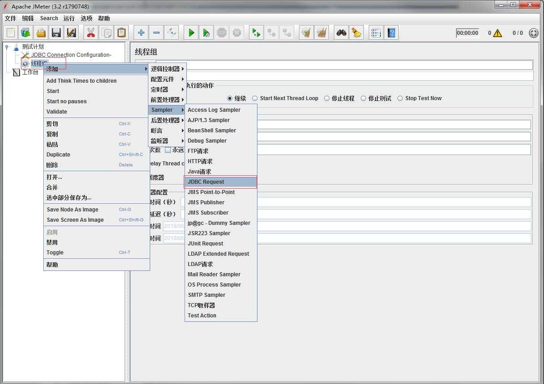Click Remote Stop All icon
Viewport: 544px width, 384px height.
[x=271, y=33]
